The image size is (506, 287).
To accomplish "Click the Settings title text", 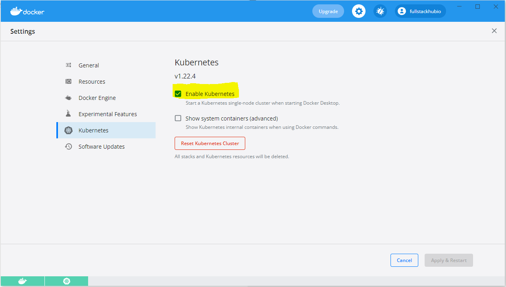I will pos(23,31).
